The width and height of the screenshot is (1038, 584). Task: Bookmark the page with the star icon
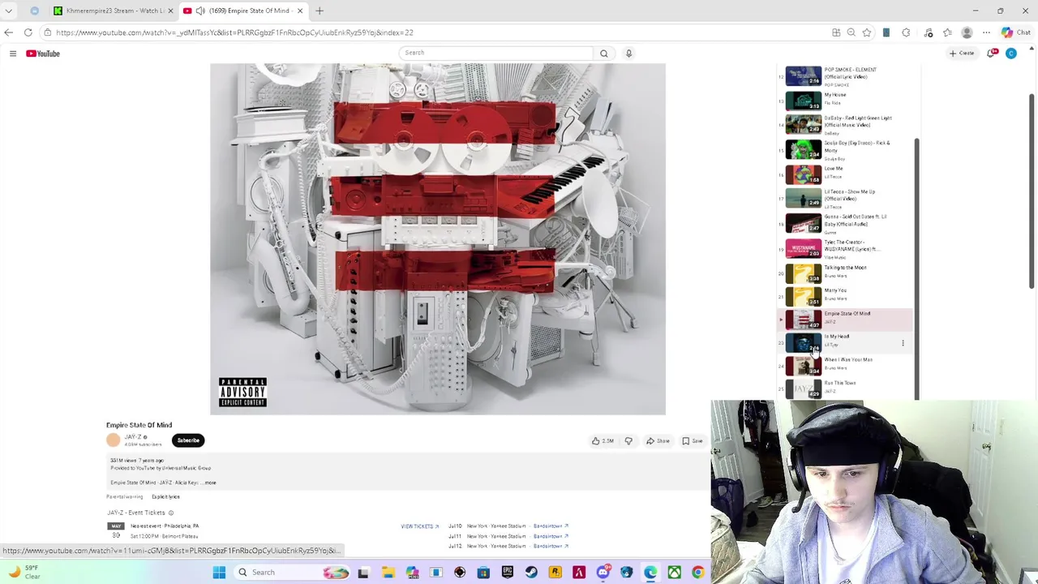tap(867, 32)
